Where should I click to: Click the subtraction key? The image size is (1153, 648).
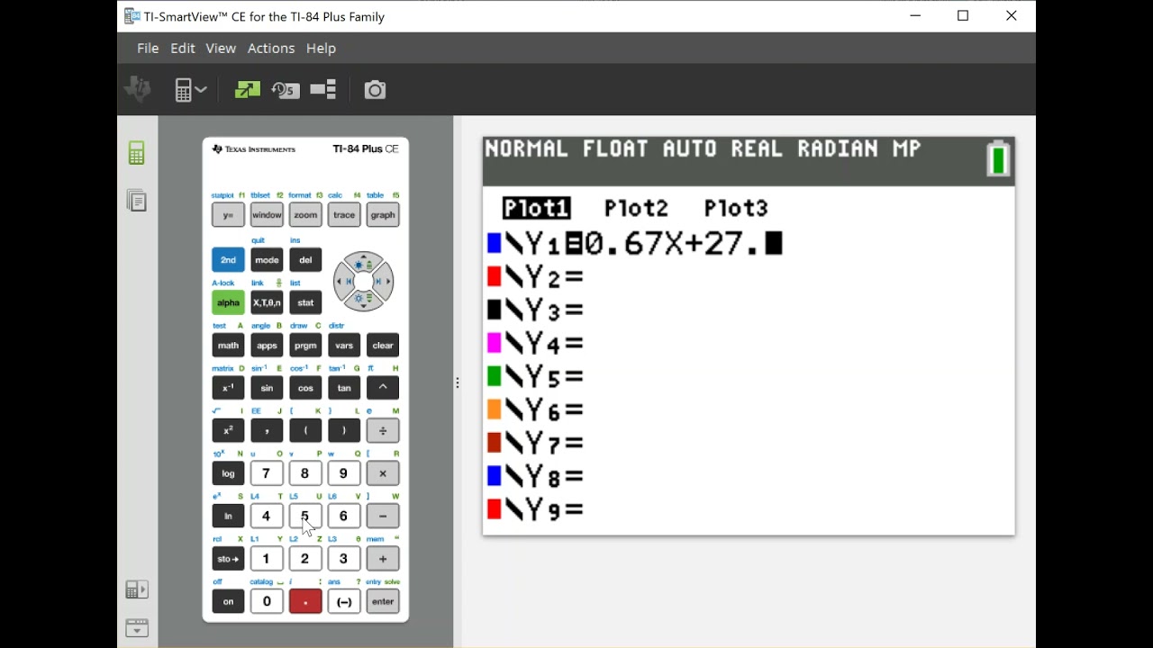(x=383, y=517)
